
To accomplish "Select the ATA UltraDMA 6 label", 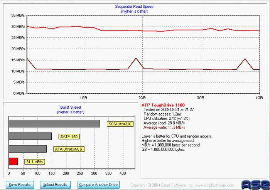I will (69, 149).
